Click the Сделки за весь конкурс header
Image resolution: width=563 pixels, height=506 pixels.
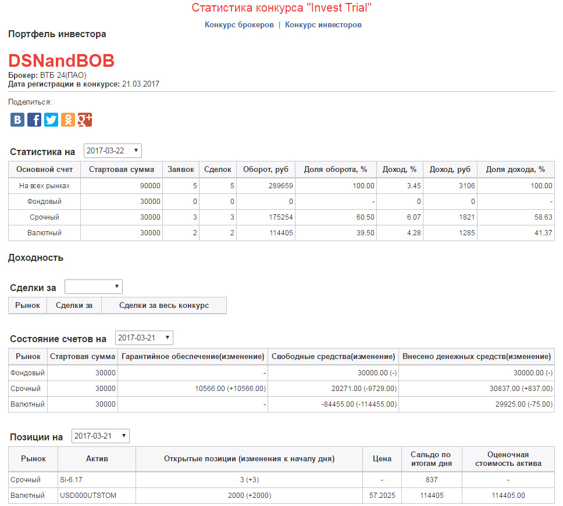click(x=163, y=306)
